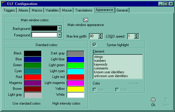The height and width of the screenshot is (112, 175).
Task: Click the Help question mark icon
Action: tap(166, 100)
